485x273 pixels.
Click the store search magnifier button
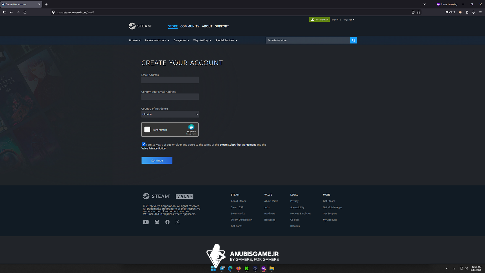click(x=353, y=40)
